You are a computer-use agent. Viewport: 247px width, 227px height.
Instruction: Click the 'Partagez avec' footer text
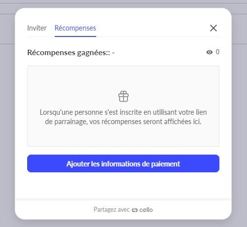pyautogui.click(x=111, y=210)
